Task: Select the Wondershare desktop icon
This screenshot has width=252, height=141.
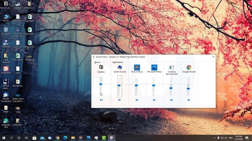Action: tap(18, 83)
